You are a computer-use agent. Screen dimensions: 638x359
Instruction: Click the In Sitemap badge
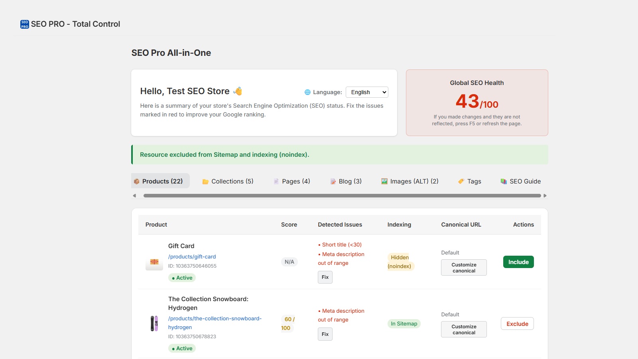pyautogui.click(x=404, y=323)
